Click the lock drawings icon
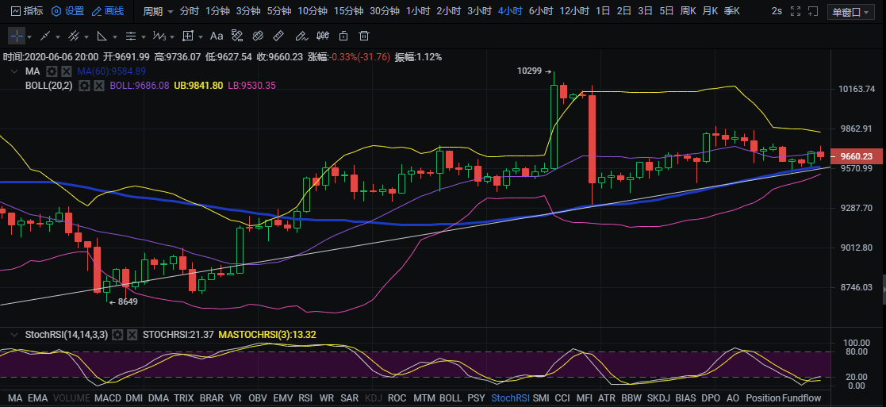The width and height of the screenshot is (886, 407). [x=343, y=36]
